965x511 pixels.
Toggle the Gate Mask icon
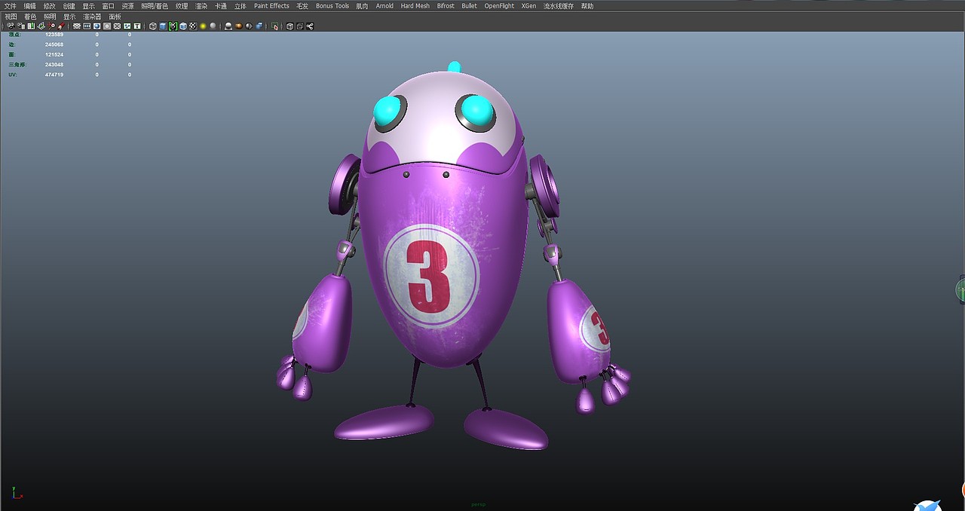tap(107, 26)
